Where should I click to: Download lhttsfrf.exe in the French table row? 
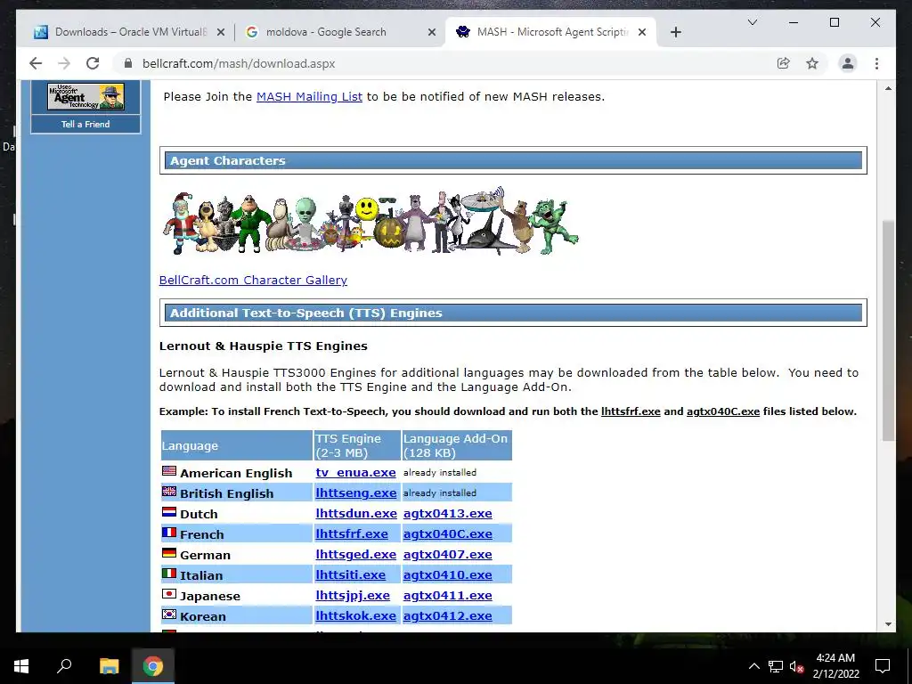(351, 533)
